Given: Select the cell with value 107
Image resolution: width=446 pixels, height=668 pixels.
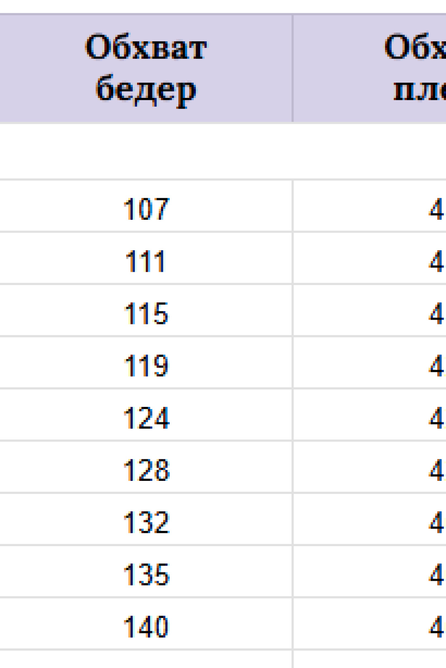Looking at the screenshot, I should coord(146,206).
